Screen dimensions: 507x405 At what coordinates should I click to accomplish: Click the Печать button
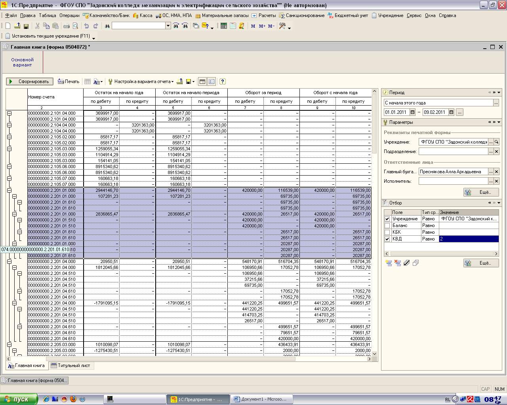tap(69, 81)
